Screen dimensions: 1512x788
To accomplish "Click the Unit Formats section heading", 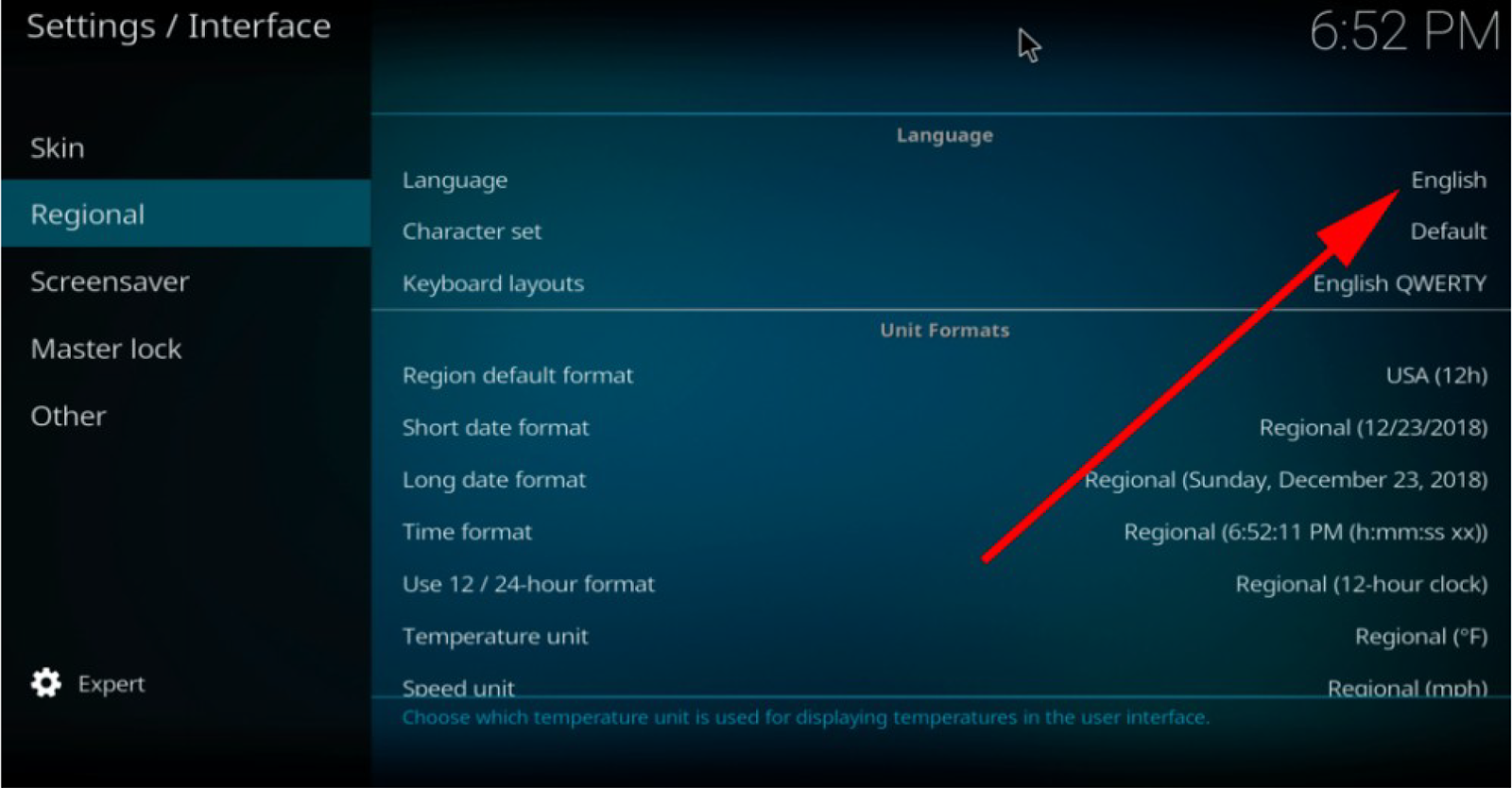I will point(944,330).
